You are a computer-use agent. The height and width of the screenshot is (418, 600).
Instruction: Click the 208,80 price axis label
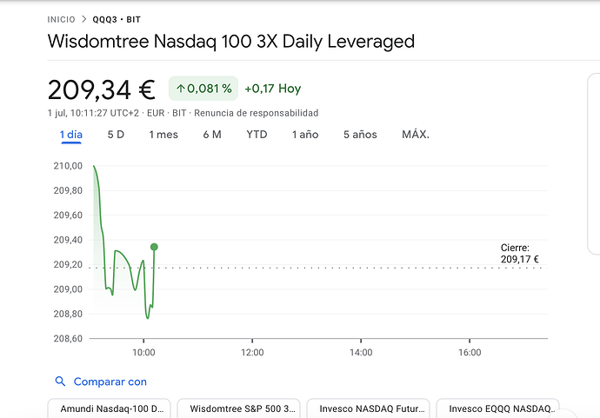68,314
